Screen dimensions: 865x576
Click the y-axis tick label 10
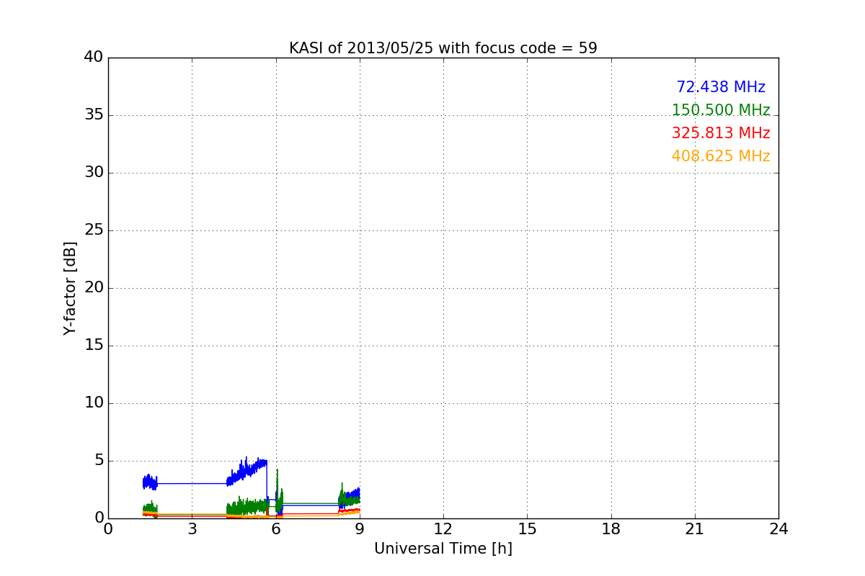point(94,403)
